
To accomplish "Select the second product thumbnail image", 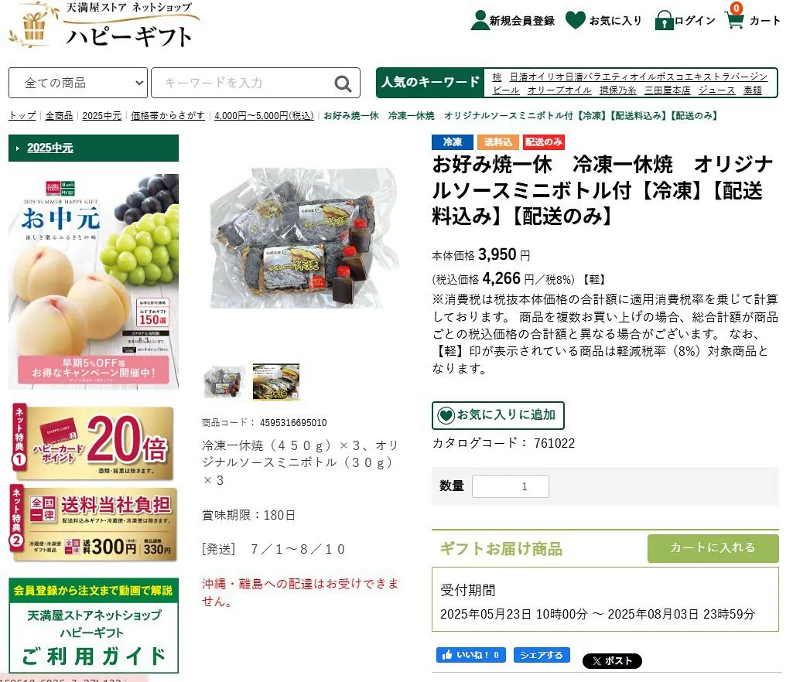I will pyautogui.click(x=276, y=382).
